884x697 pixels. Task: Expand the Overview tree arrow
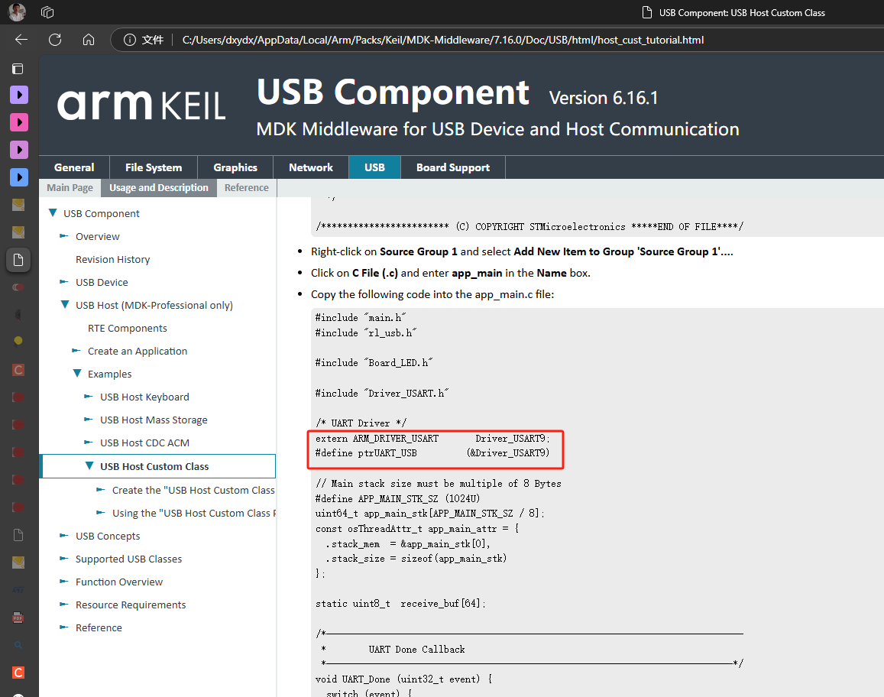point(64,235)
